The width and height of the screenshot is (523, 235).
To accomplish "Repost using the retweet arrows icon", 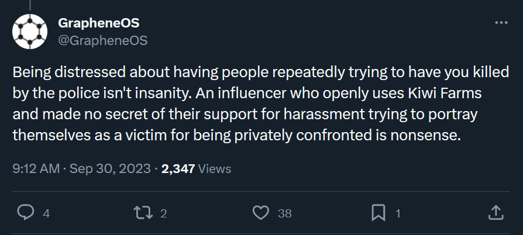I will (x=143, y=213).
